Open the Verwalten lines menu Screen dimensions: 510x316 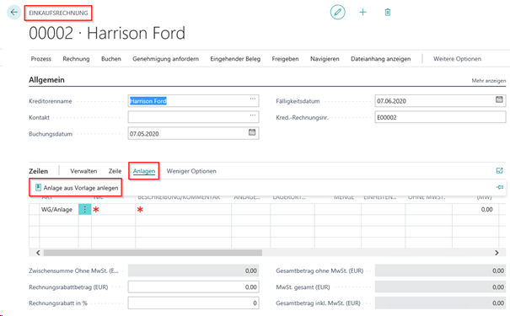coord(83,171)
